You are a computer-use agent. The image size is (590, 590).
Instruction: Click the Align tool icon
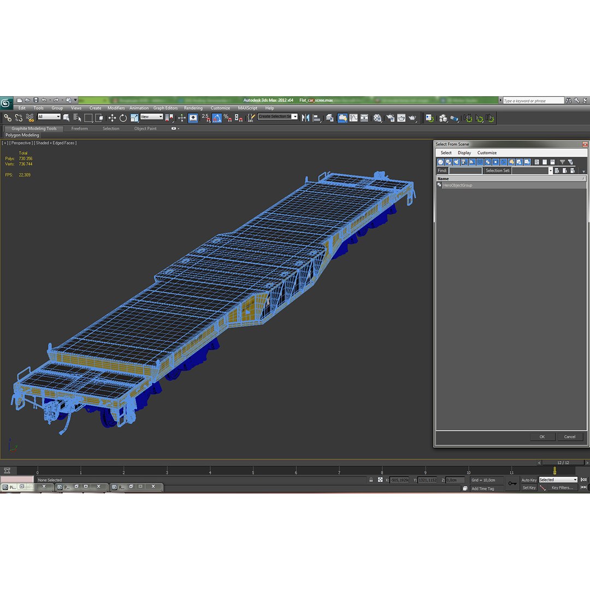pos(316,118)
